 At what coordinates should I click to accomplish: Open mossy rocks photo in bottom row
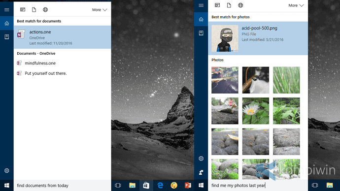click(x=225, y=169)
